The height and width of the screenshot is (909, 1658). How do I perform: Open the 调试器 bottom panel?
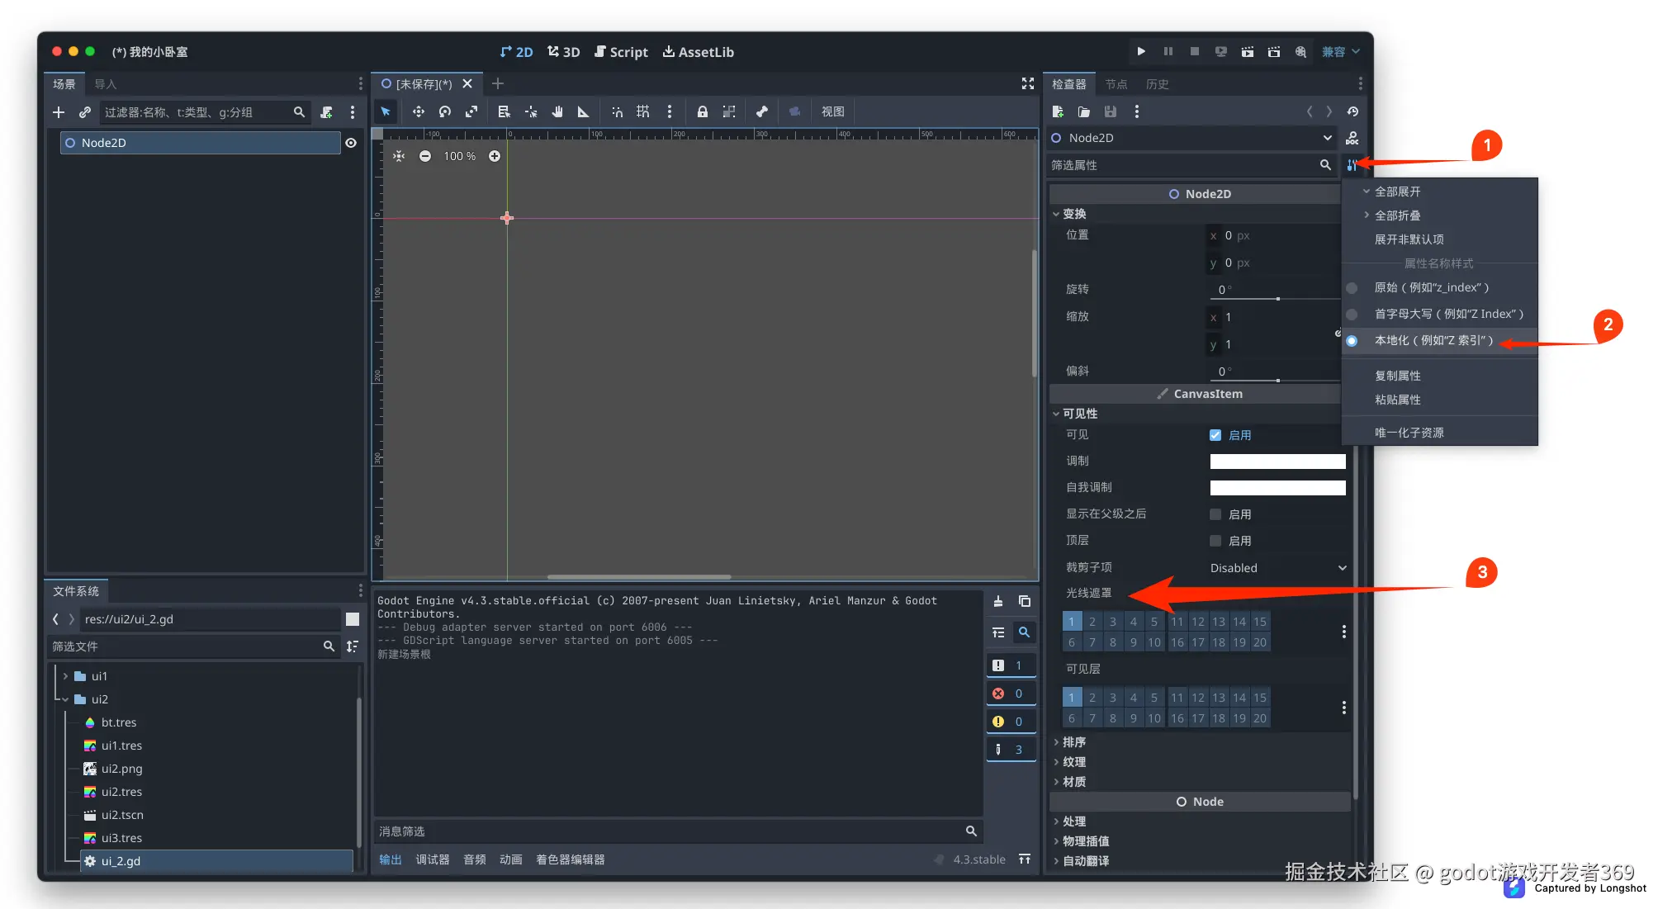432,859
